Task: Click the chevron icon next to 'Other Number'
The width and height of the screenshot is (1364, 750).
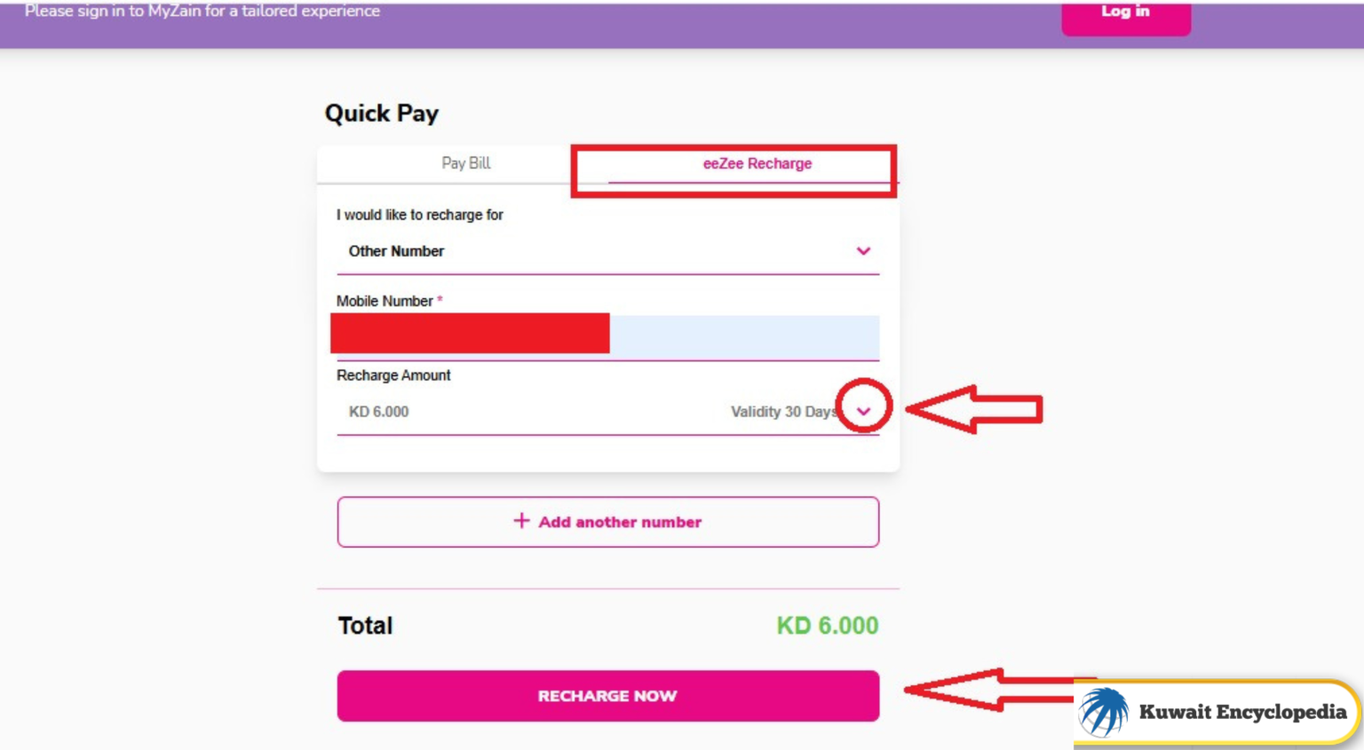Action: 862,251
